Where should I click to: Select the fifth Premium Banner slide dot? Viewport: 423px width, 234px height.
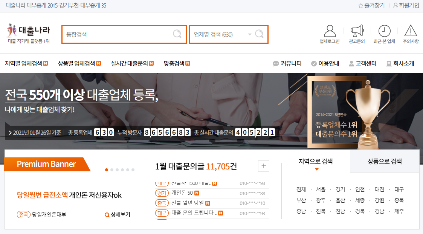tap(128, 170)
